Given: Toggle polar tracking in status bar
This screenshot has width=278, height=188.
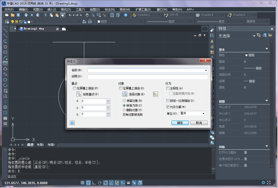Looking at the screenshot, I should [100, 182].
